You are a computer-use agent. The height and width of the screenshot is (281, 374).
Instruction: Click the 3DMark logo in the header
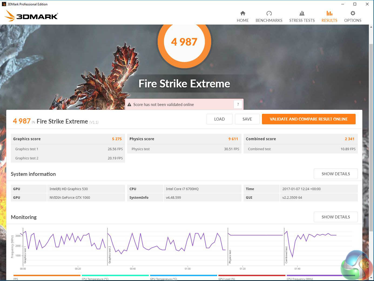coord(31,16)
